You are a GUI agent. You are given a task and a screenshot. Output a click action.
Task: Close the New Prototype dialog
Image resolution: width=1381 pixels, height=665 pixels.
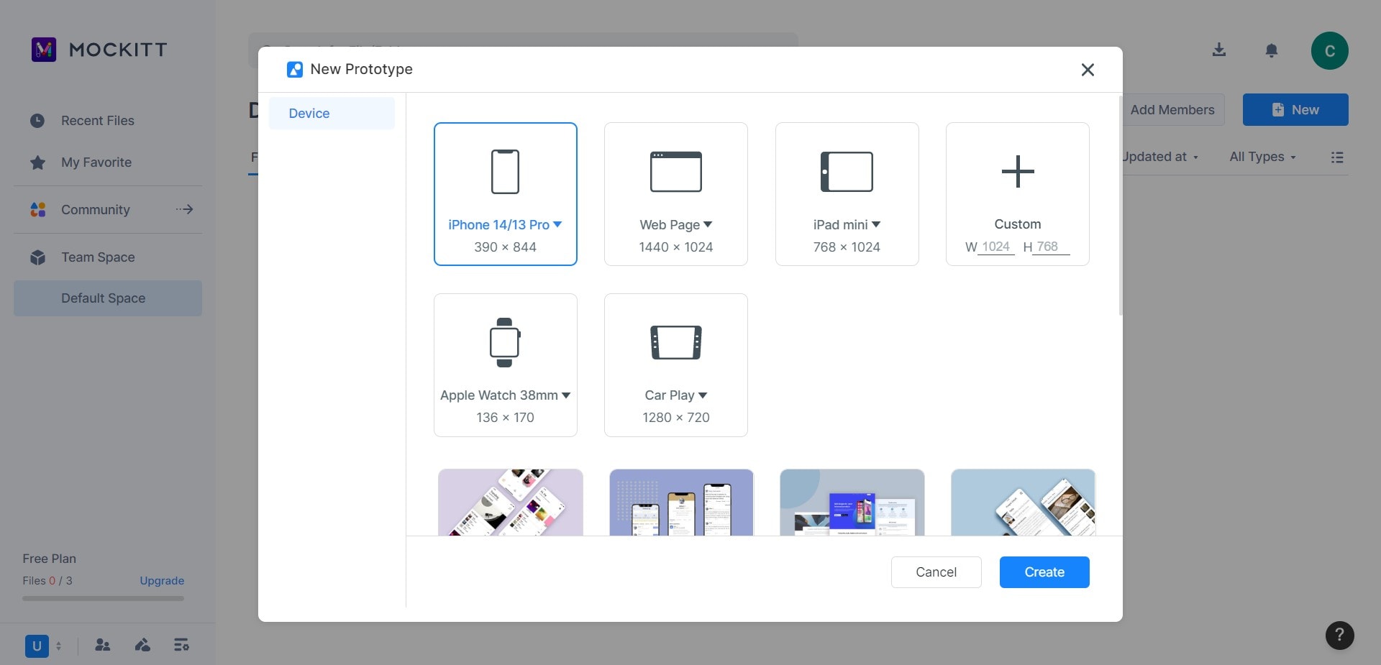pyautogui.click(x=1088, y=69)
